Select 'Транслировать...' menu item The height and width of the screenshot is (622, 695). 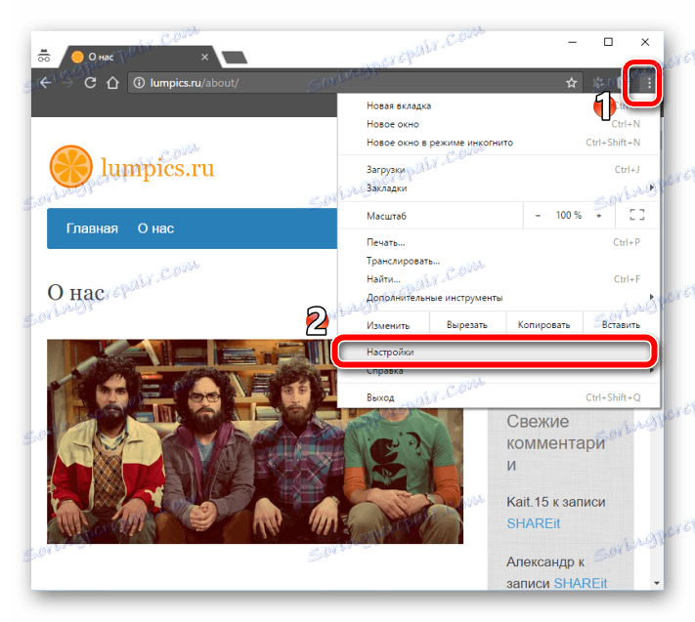coord(500,261)
